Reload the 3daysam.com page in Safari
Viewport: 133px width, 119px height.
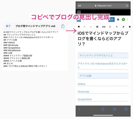coord(127,6)
